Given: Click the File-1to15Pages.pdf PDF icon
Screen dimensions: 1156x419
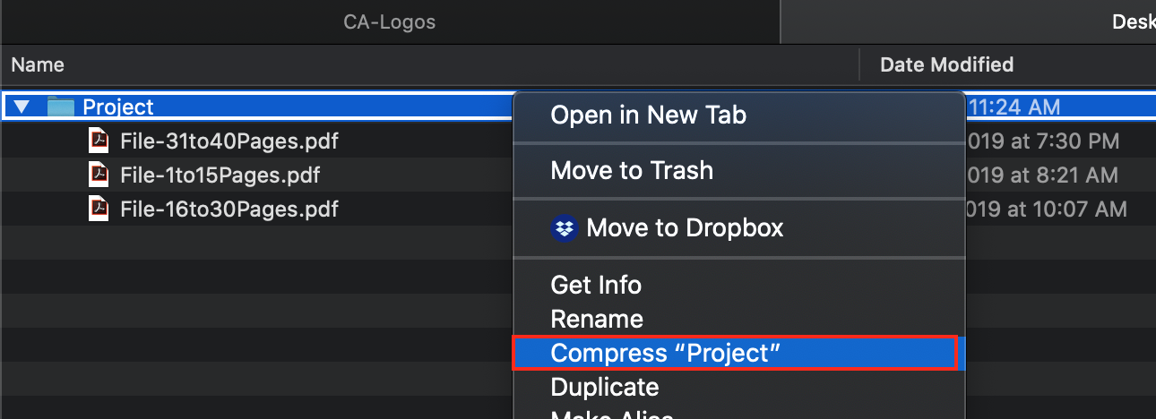Looking at the screenshot, I should point(99,175).
